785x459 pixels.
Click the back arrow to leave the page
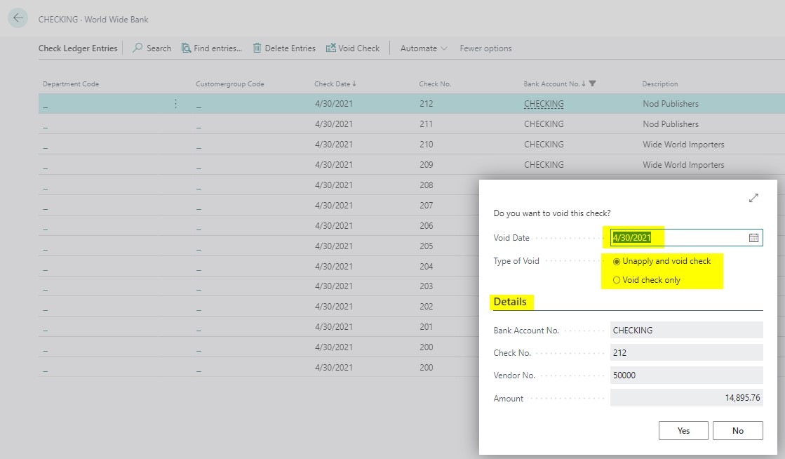point(17,19)
